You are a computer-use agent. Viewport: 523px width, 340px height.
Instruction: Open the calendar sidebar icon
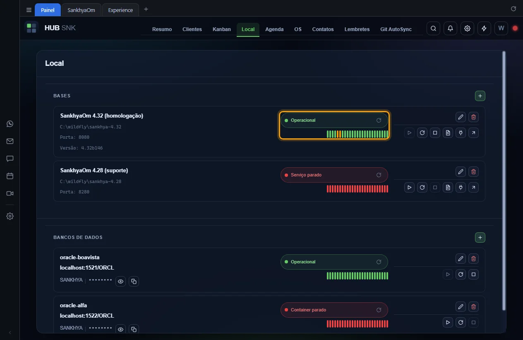coord(10,176)
